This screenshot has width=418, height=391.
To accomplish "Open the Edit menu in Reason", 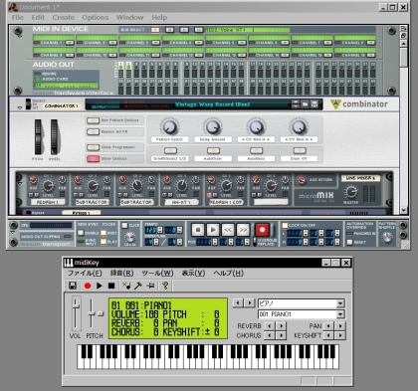I will point(38,18).
